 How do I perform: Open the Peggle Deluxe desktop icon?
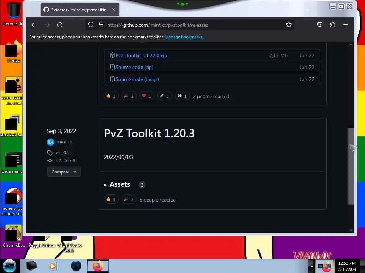(x=42, y=242)
